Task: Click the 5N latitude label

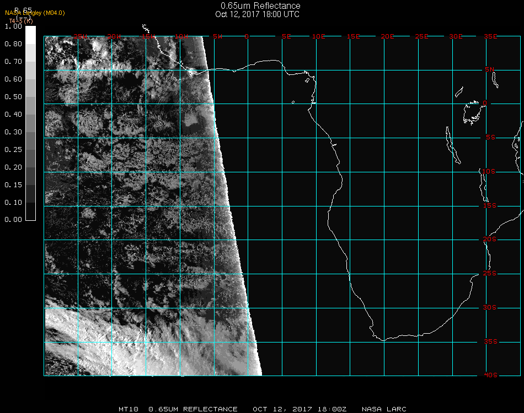Action: pos(490,69)
